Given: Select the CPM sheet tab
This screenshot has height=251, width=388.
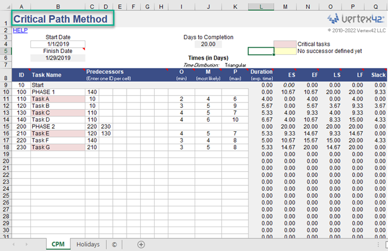Looking at the screenshot, I should (58, 244).
